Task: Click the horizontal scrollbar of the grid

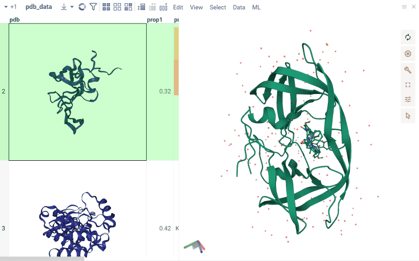Action: (x=42, y=259)
